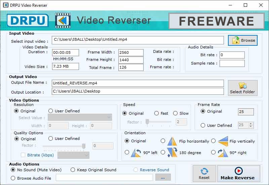
Task: Open the Select Folder dialog
Action: 242,88
